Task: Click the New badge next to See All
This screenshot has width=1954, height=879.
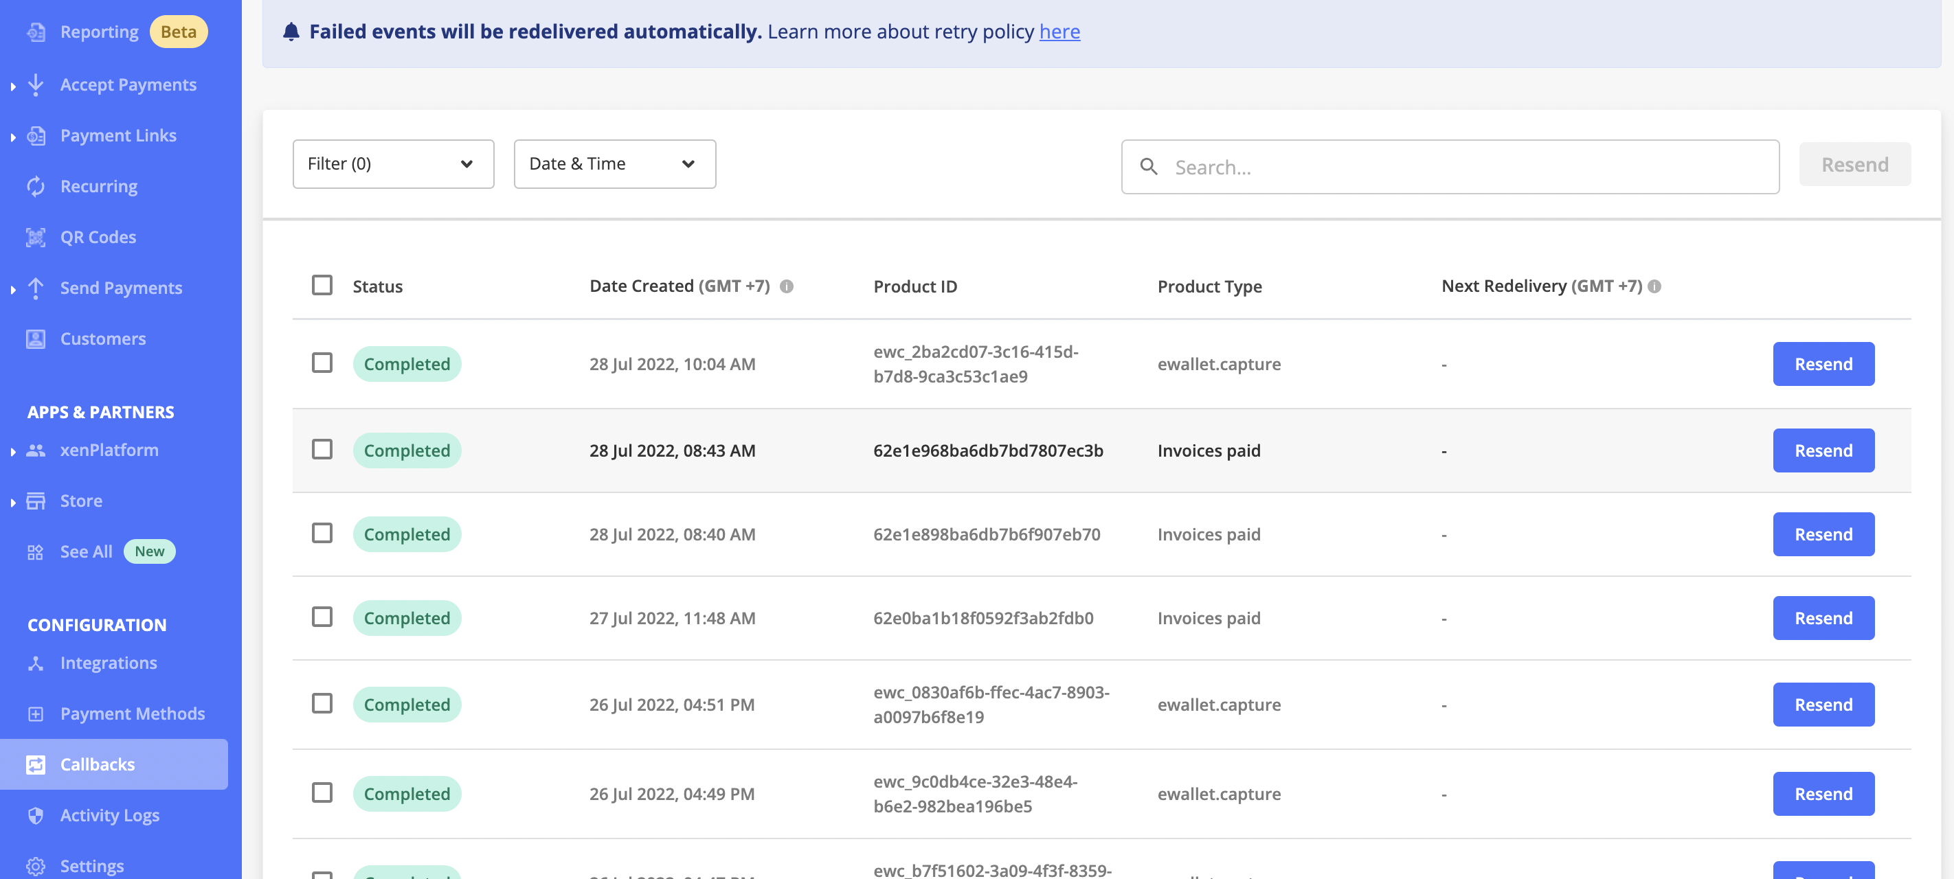Action: (149, 551)
